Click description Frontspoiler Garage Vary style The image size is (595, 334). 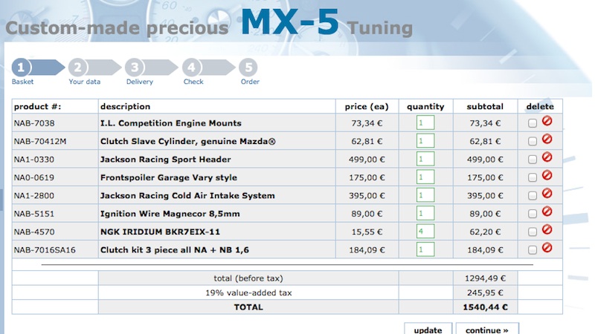169,177
